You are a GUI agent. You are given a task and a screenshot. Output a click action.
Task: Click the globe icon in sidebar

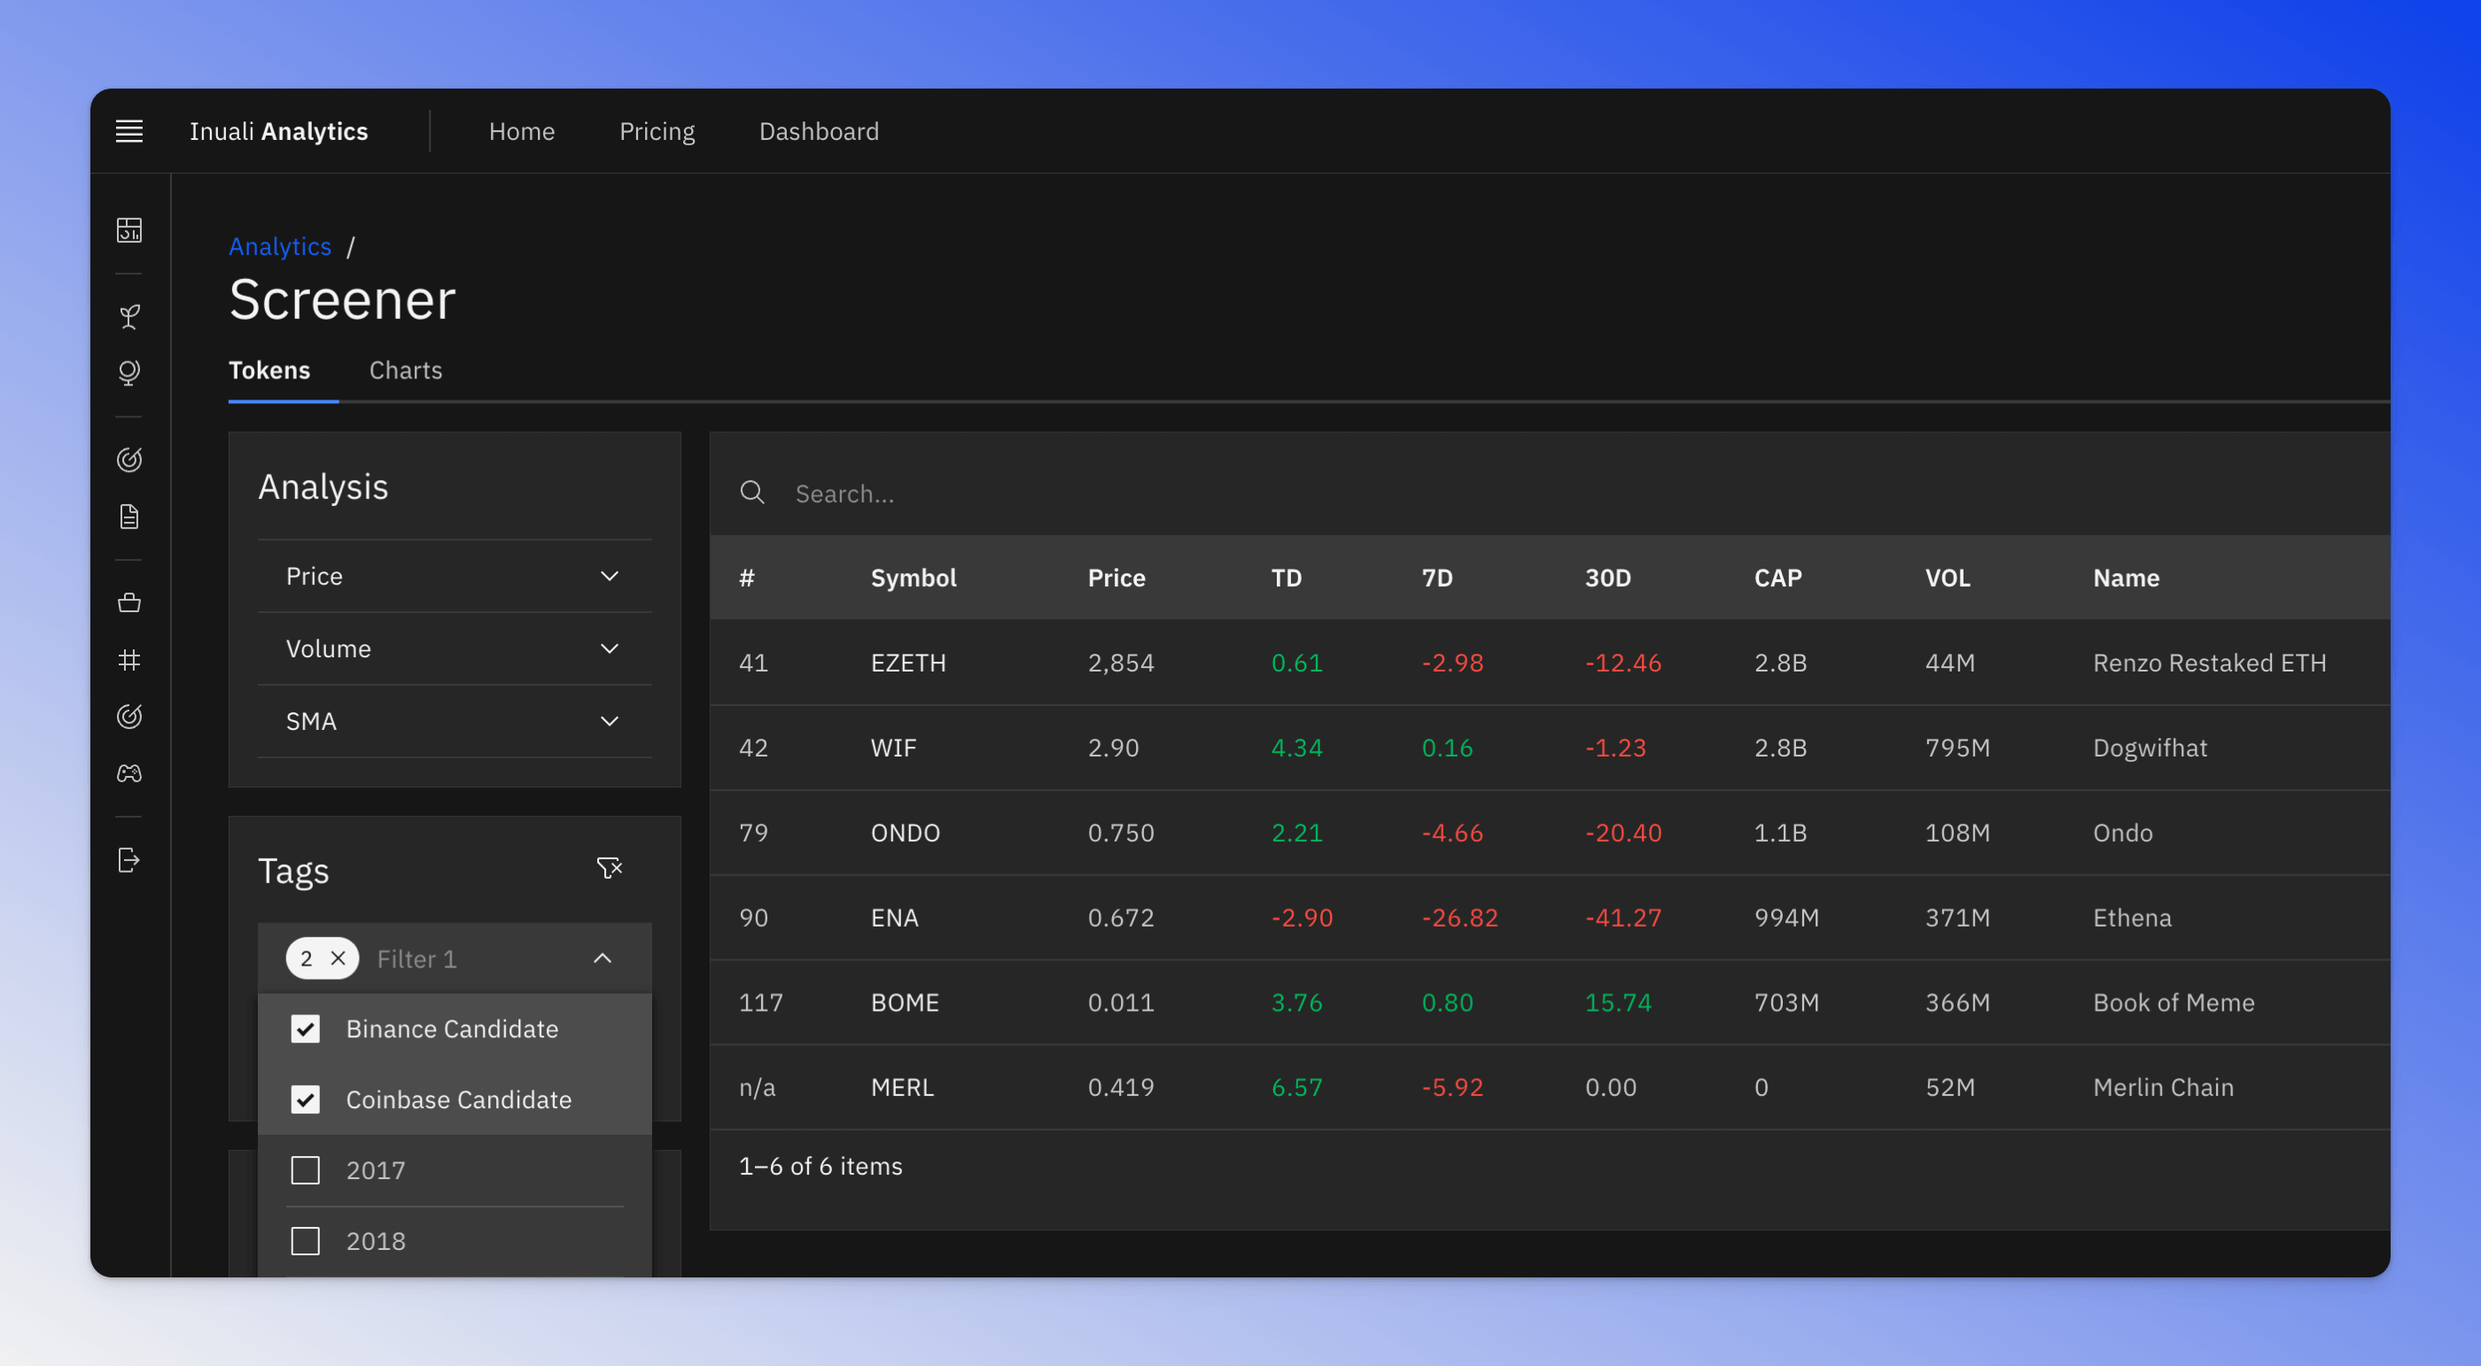[x=129, y=373]
